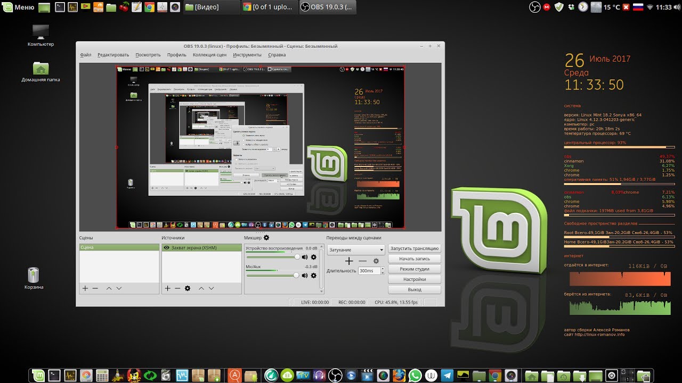Open calculator icon in the bottom dock
Viewport: 682px width, 383px height.
point(102,376)
